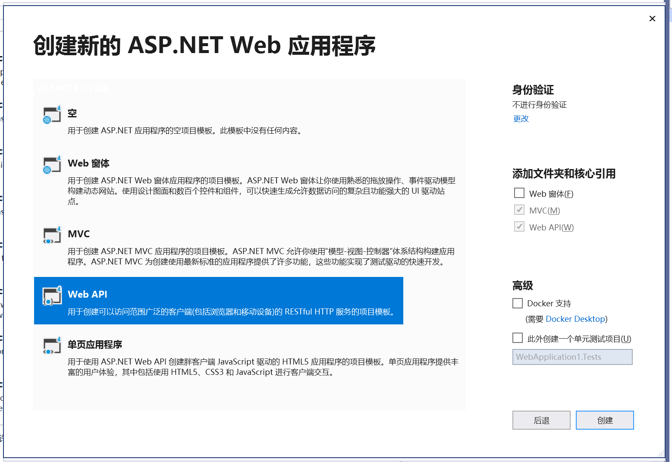Select the MVC template row
Screen dimensions: 672x462
pyautogui.click(x=216, y=246)
